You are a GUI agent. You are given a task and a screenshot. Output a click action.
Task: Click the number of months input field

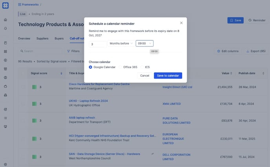pos(98,44)
